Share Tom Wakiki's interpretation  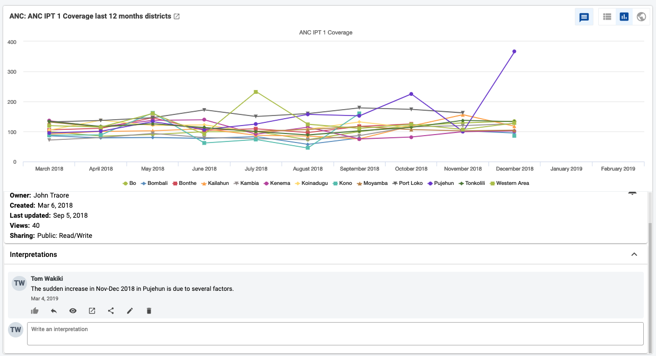tap(111, 311)
